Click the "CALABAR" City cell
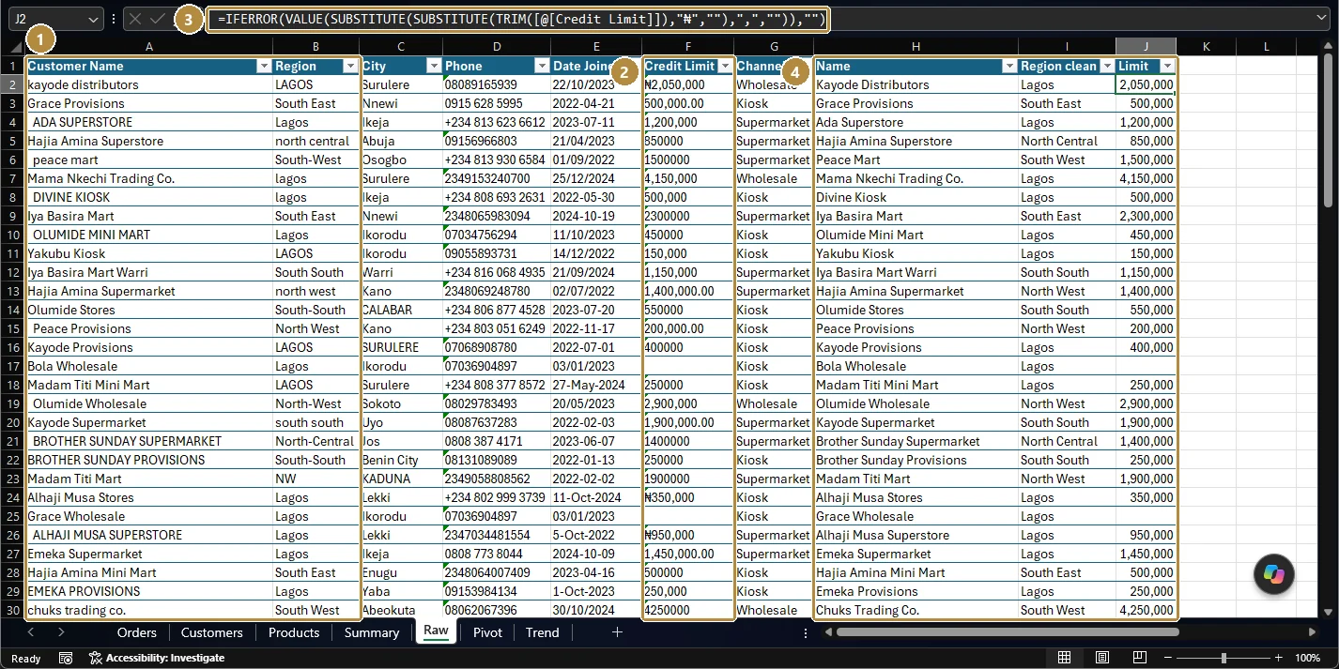Screen dimensions: 1339x669 pyautogui.click(x=401, y=310)
